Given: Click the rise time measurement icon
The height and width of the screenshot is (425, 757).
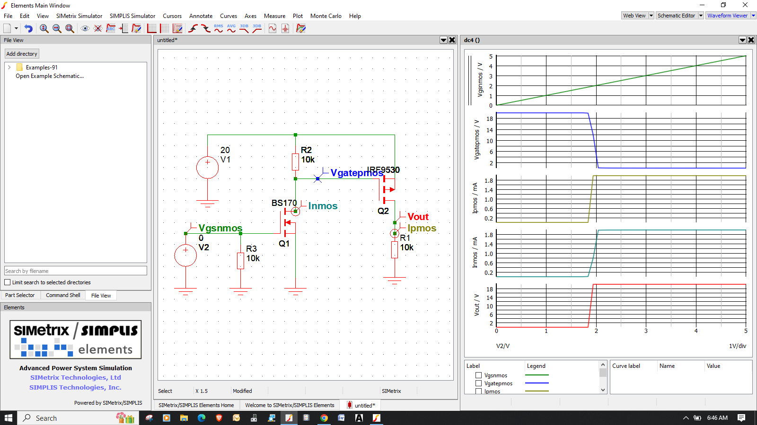Looking at the screenshot, I should click(193, 28).
